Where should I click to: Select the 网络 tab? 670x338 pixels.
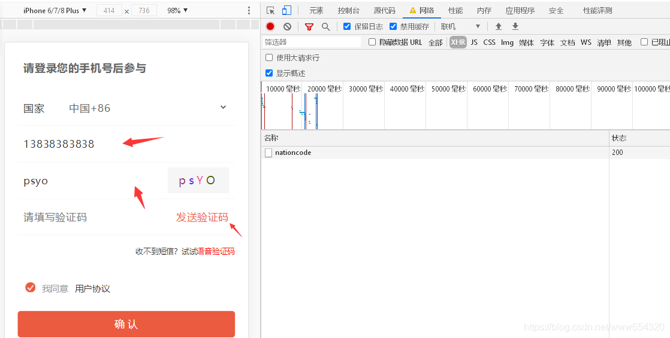coord(422,11)
